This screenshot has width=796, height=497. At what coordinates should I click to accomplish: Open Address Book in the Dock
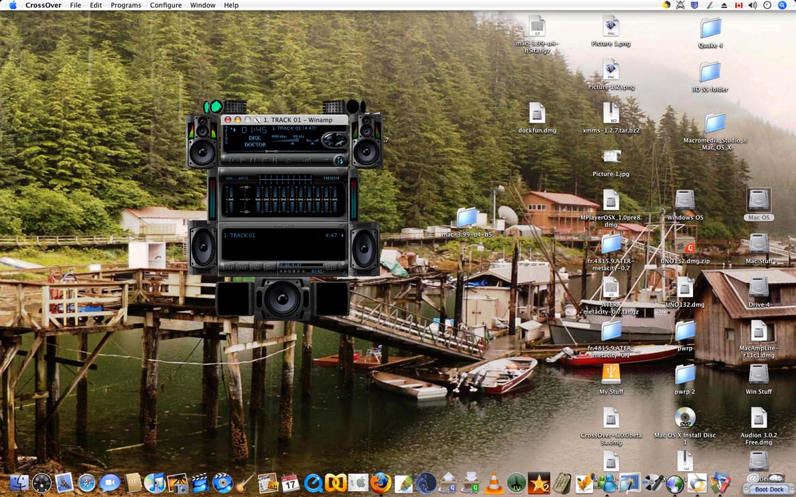(x=132, y=483)
